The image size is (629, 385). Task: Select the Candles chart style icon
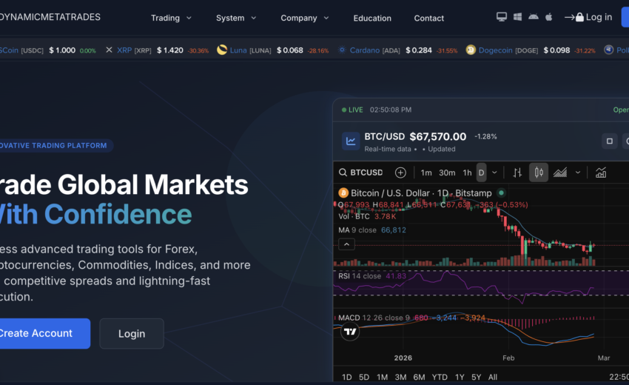tap(539, 173)
